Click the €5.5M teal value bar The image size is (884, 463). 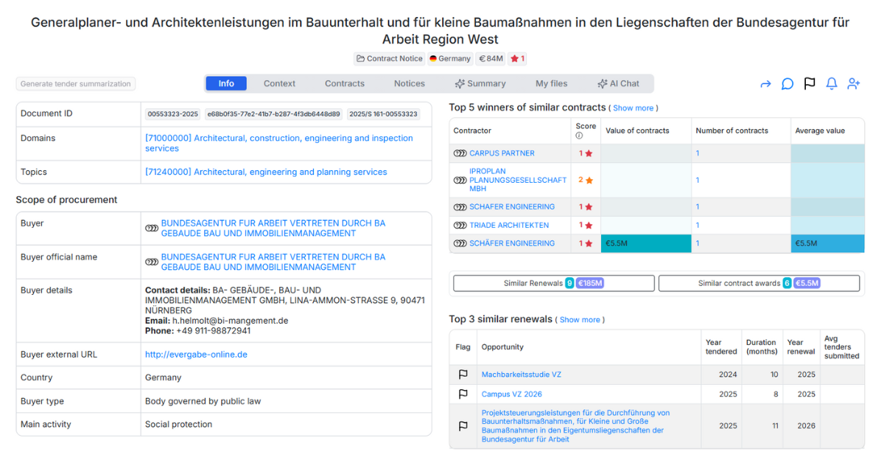(645, 243)
